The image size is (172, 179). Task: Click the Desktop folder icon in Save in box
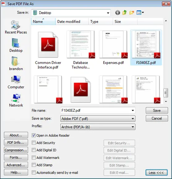(35, 13)
